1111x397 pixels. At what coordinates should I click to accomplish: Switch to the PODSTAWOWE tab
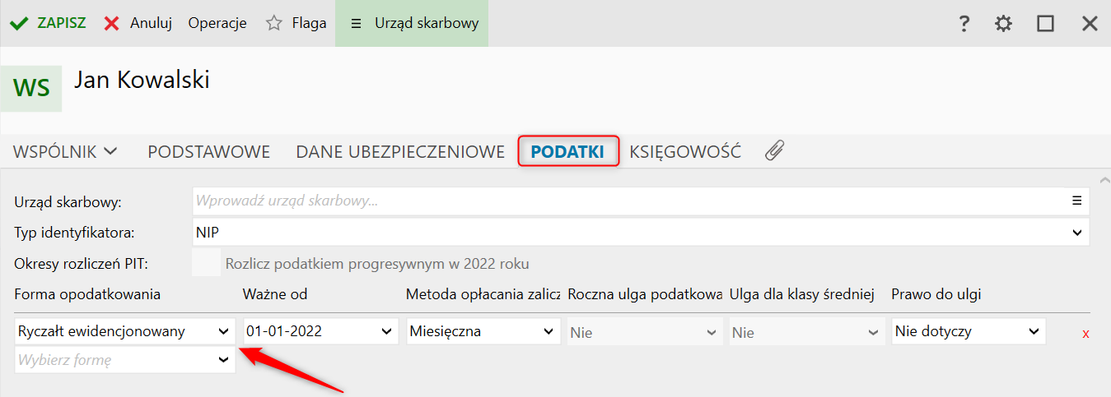click(x=209, y=151)
